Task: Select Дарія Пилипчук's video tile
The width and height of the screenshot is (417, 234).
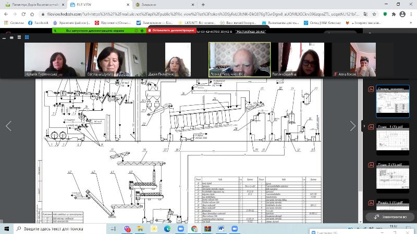Action: click(178, 60)
